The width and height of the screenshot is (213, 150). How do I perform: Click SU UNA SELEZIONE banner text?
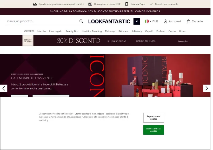click(x=117, y=41)
